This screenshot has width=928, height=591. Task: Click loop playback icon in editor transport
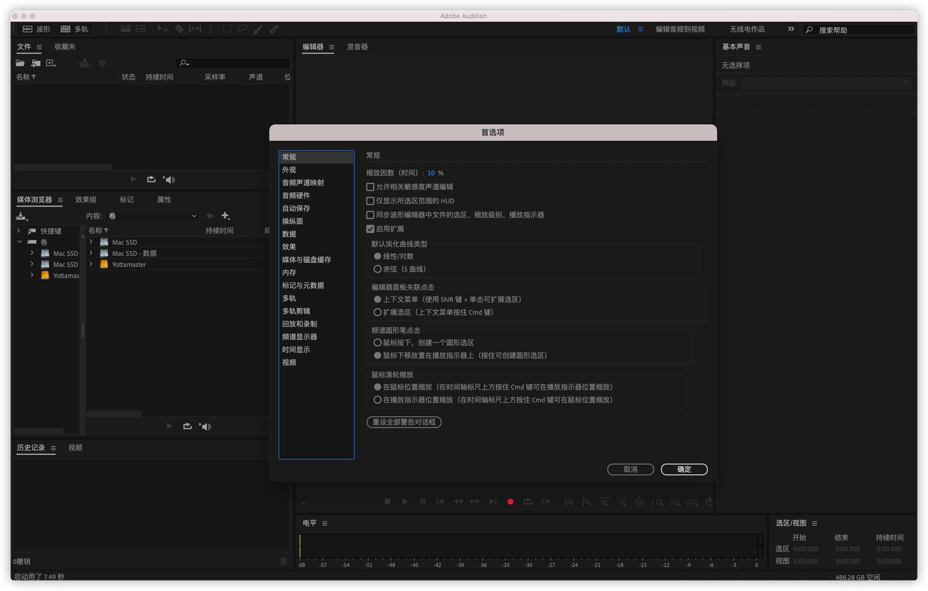click(528, 502)
